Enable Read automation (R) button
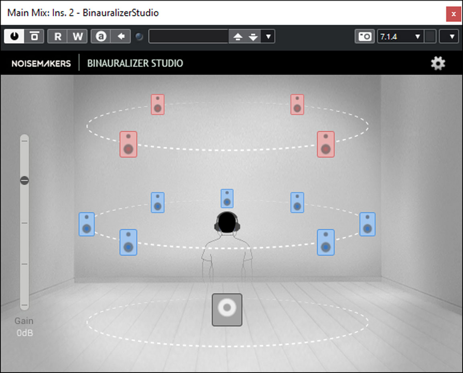 [x=58, y=37]
